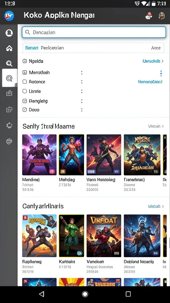Click the Koko Applka Mengai title
Image resolution: width=170 pixels, height=303 pixels.
pyautogui.click(x=59, y=15)
